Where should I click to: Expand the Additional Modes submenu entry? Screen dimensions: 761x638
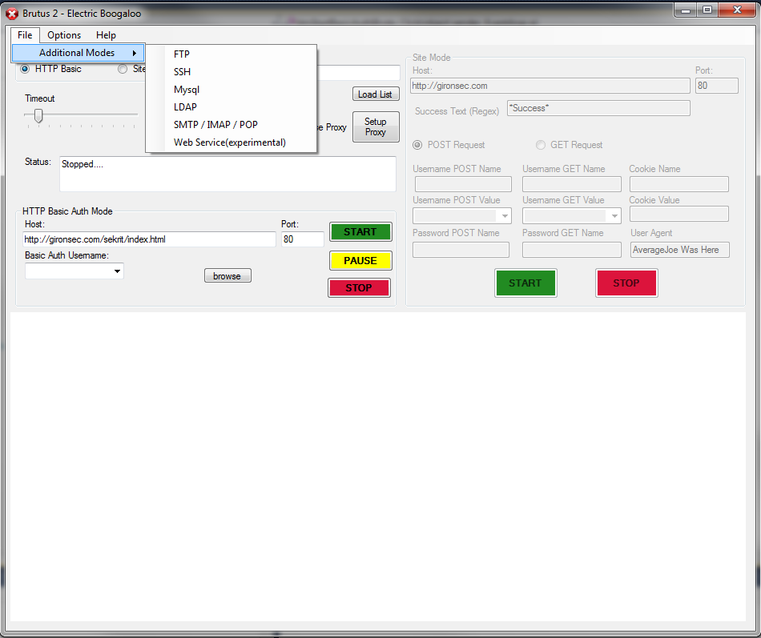tap(79, 53)
